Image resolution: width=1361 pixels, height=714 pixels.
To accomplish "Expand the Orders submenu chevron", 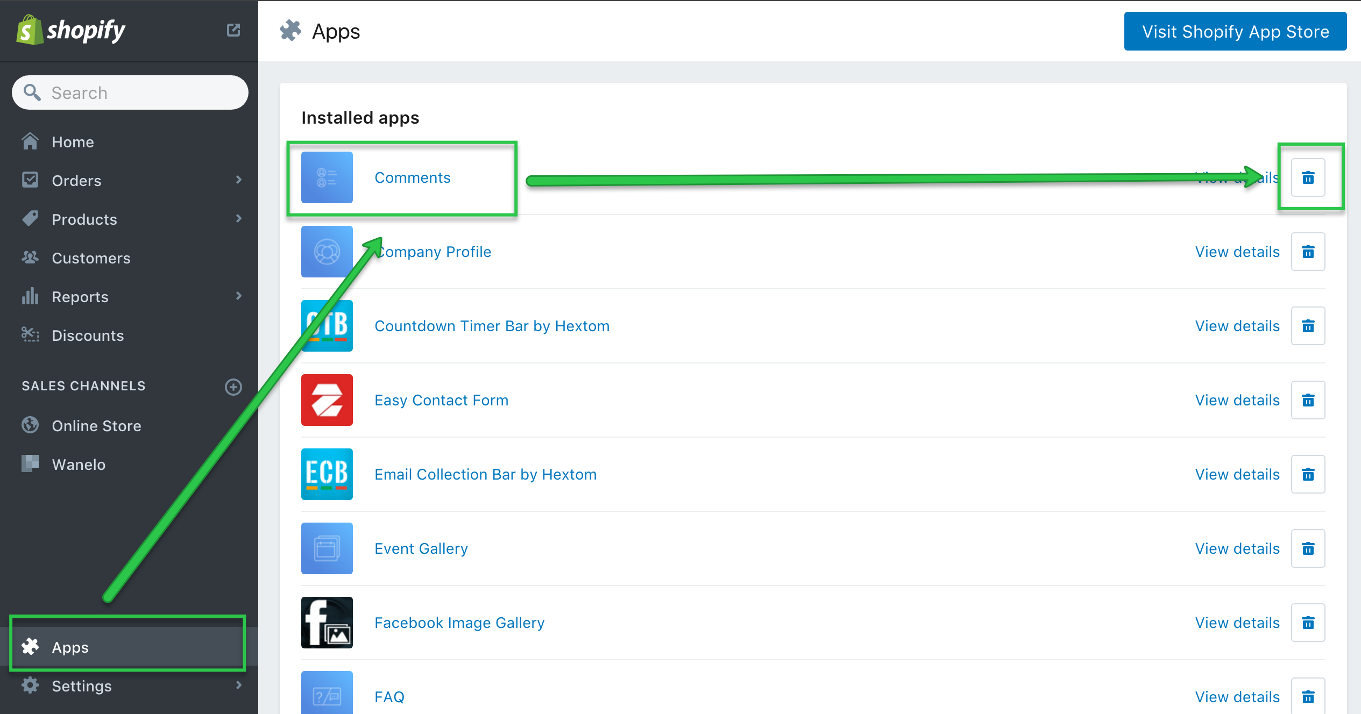I will tap(239, 180).
